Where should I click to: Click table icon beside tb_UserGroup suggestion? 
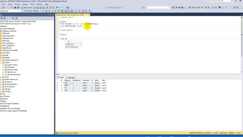coord(66,47)
